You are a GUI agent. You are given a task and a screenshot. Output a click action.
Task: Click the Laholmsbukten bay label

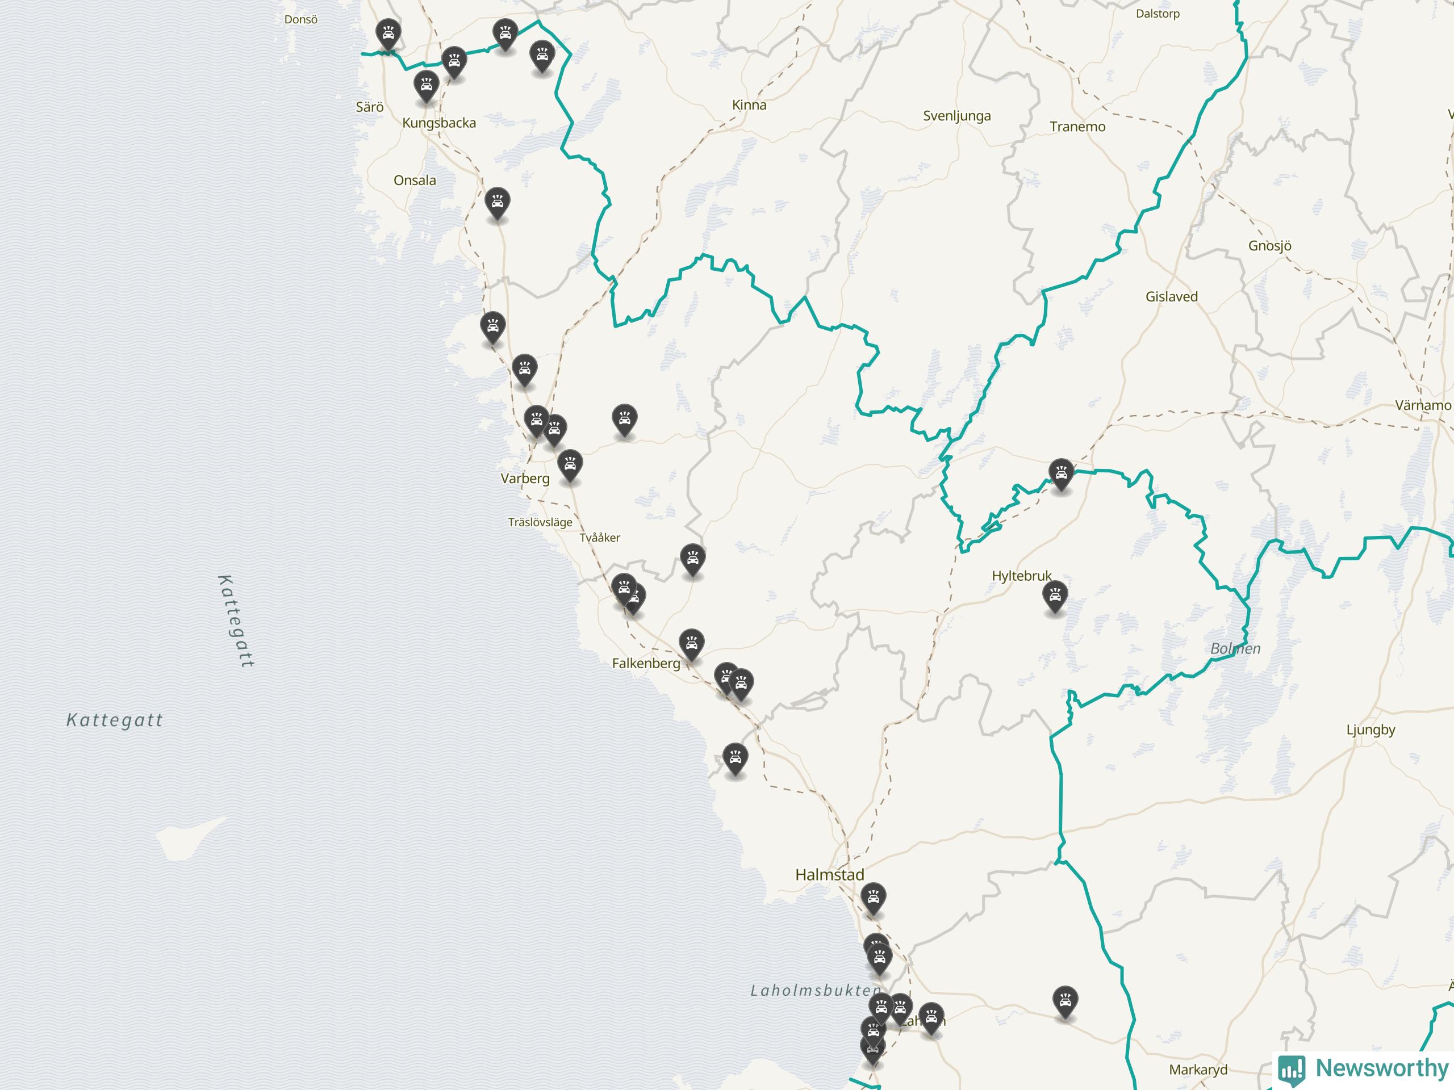[x=816, y=990]
